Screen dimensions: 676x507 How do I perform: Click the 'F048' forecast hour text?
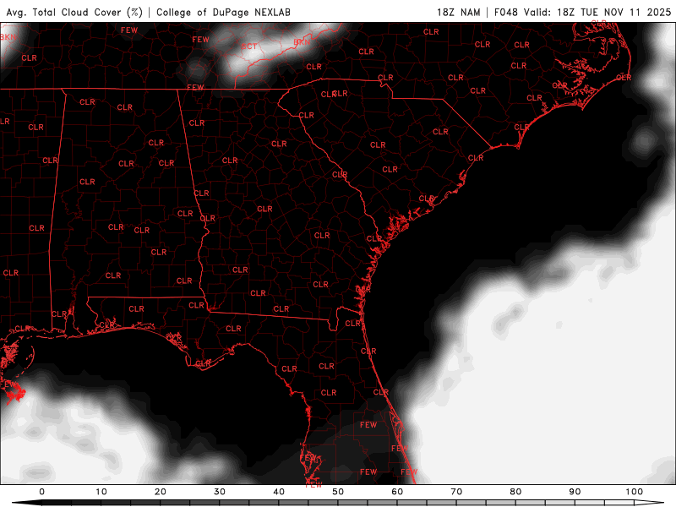505,12
